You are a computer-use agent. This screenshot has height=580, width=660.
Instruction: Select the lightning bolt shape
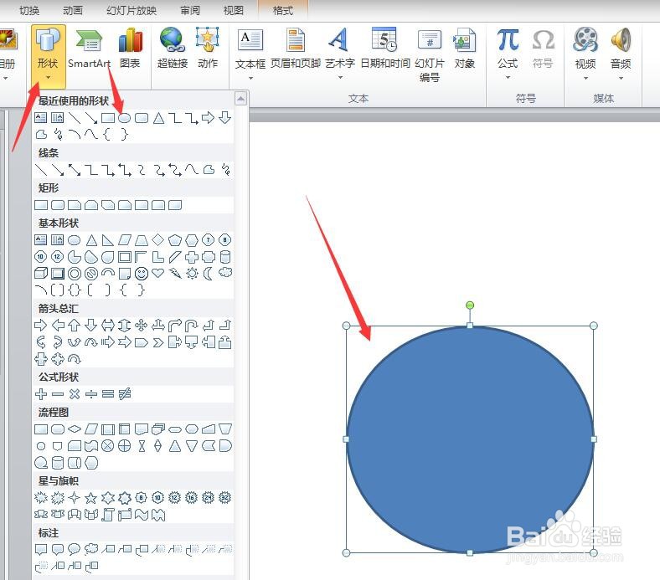(x=175, y=274)
